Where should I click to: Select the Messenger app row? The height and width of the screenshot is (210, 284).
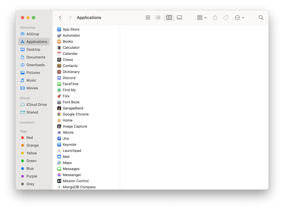point(86,175)
